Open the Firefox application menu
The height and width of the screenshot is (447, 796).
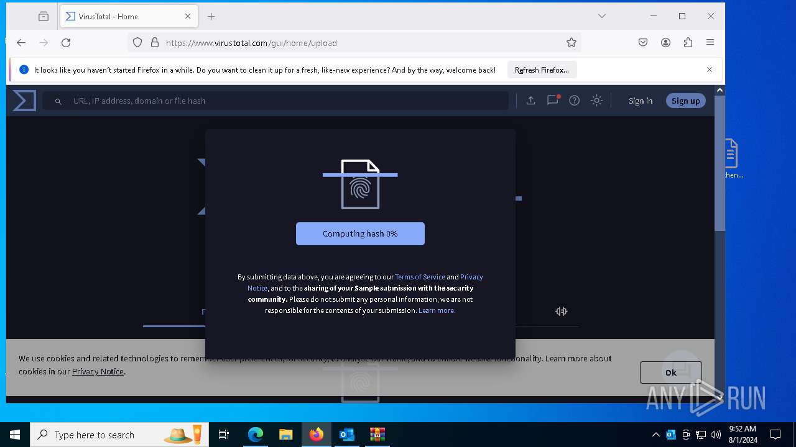pyautogui.click(x=710, y=42)
